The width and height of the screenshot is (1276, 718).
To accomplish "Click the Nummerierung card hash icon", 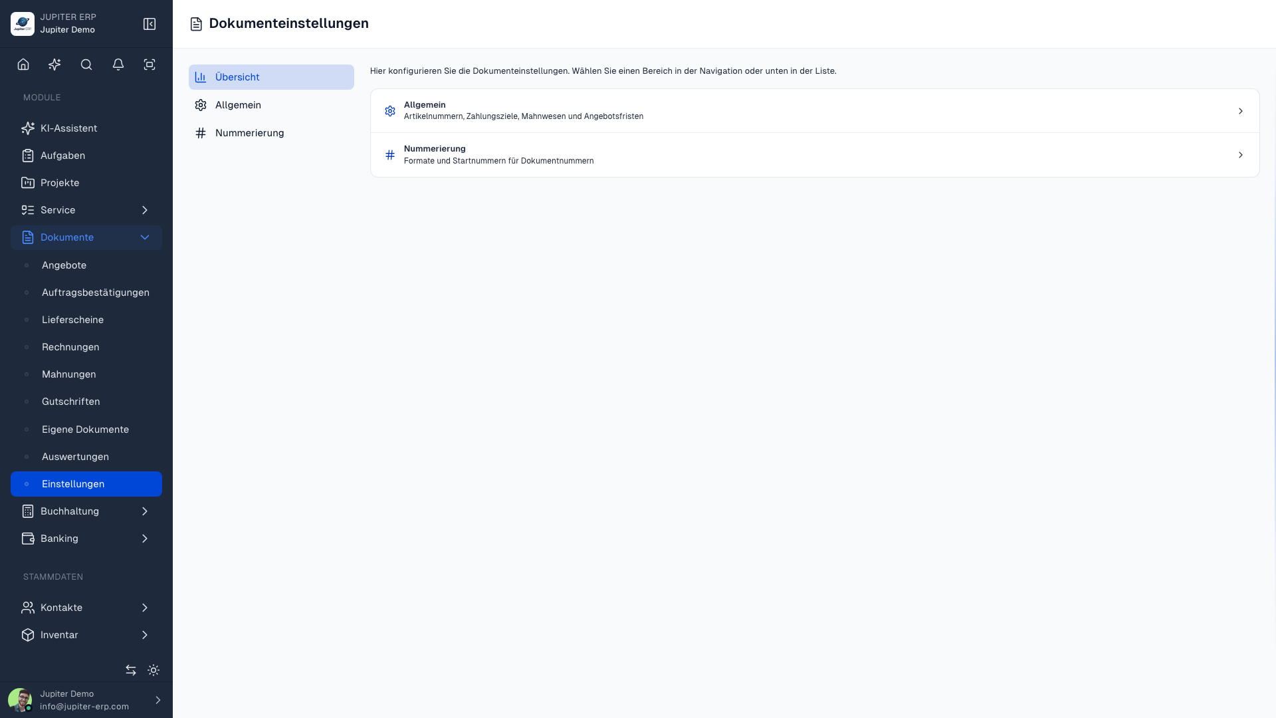I will (390, 155).
